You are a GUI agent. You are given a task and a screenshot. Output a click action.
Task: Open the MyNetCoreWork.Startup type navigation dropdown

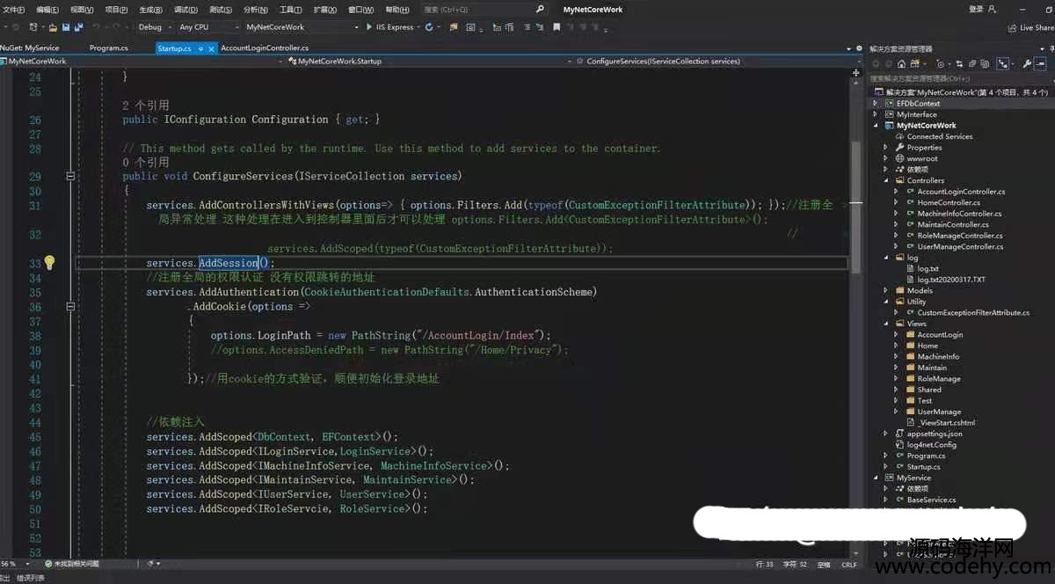click(431, 62)
